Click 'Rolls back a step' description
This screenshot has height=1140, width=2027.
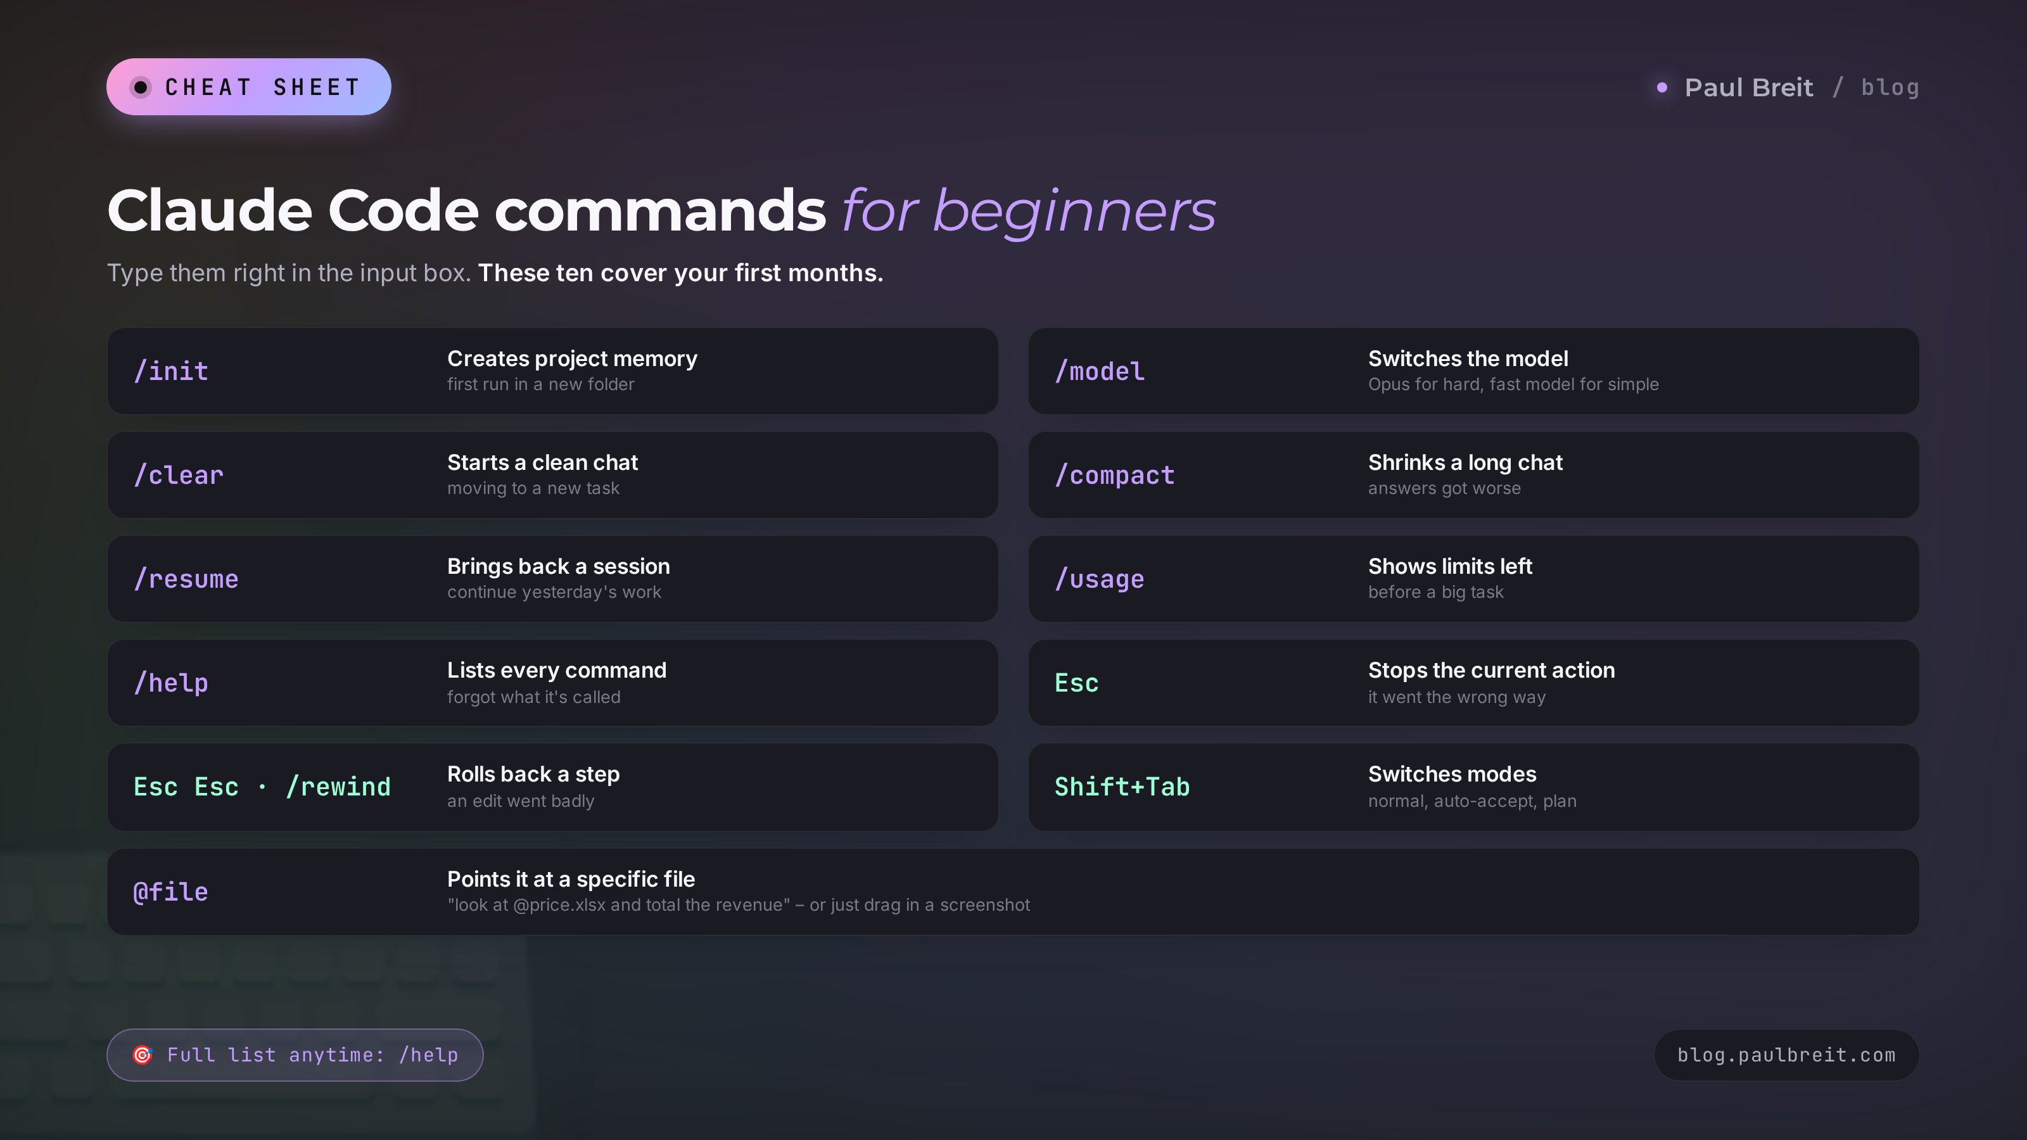click(x=533, y=774)
